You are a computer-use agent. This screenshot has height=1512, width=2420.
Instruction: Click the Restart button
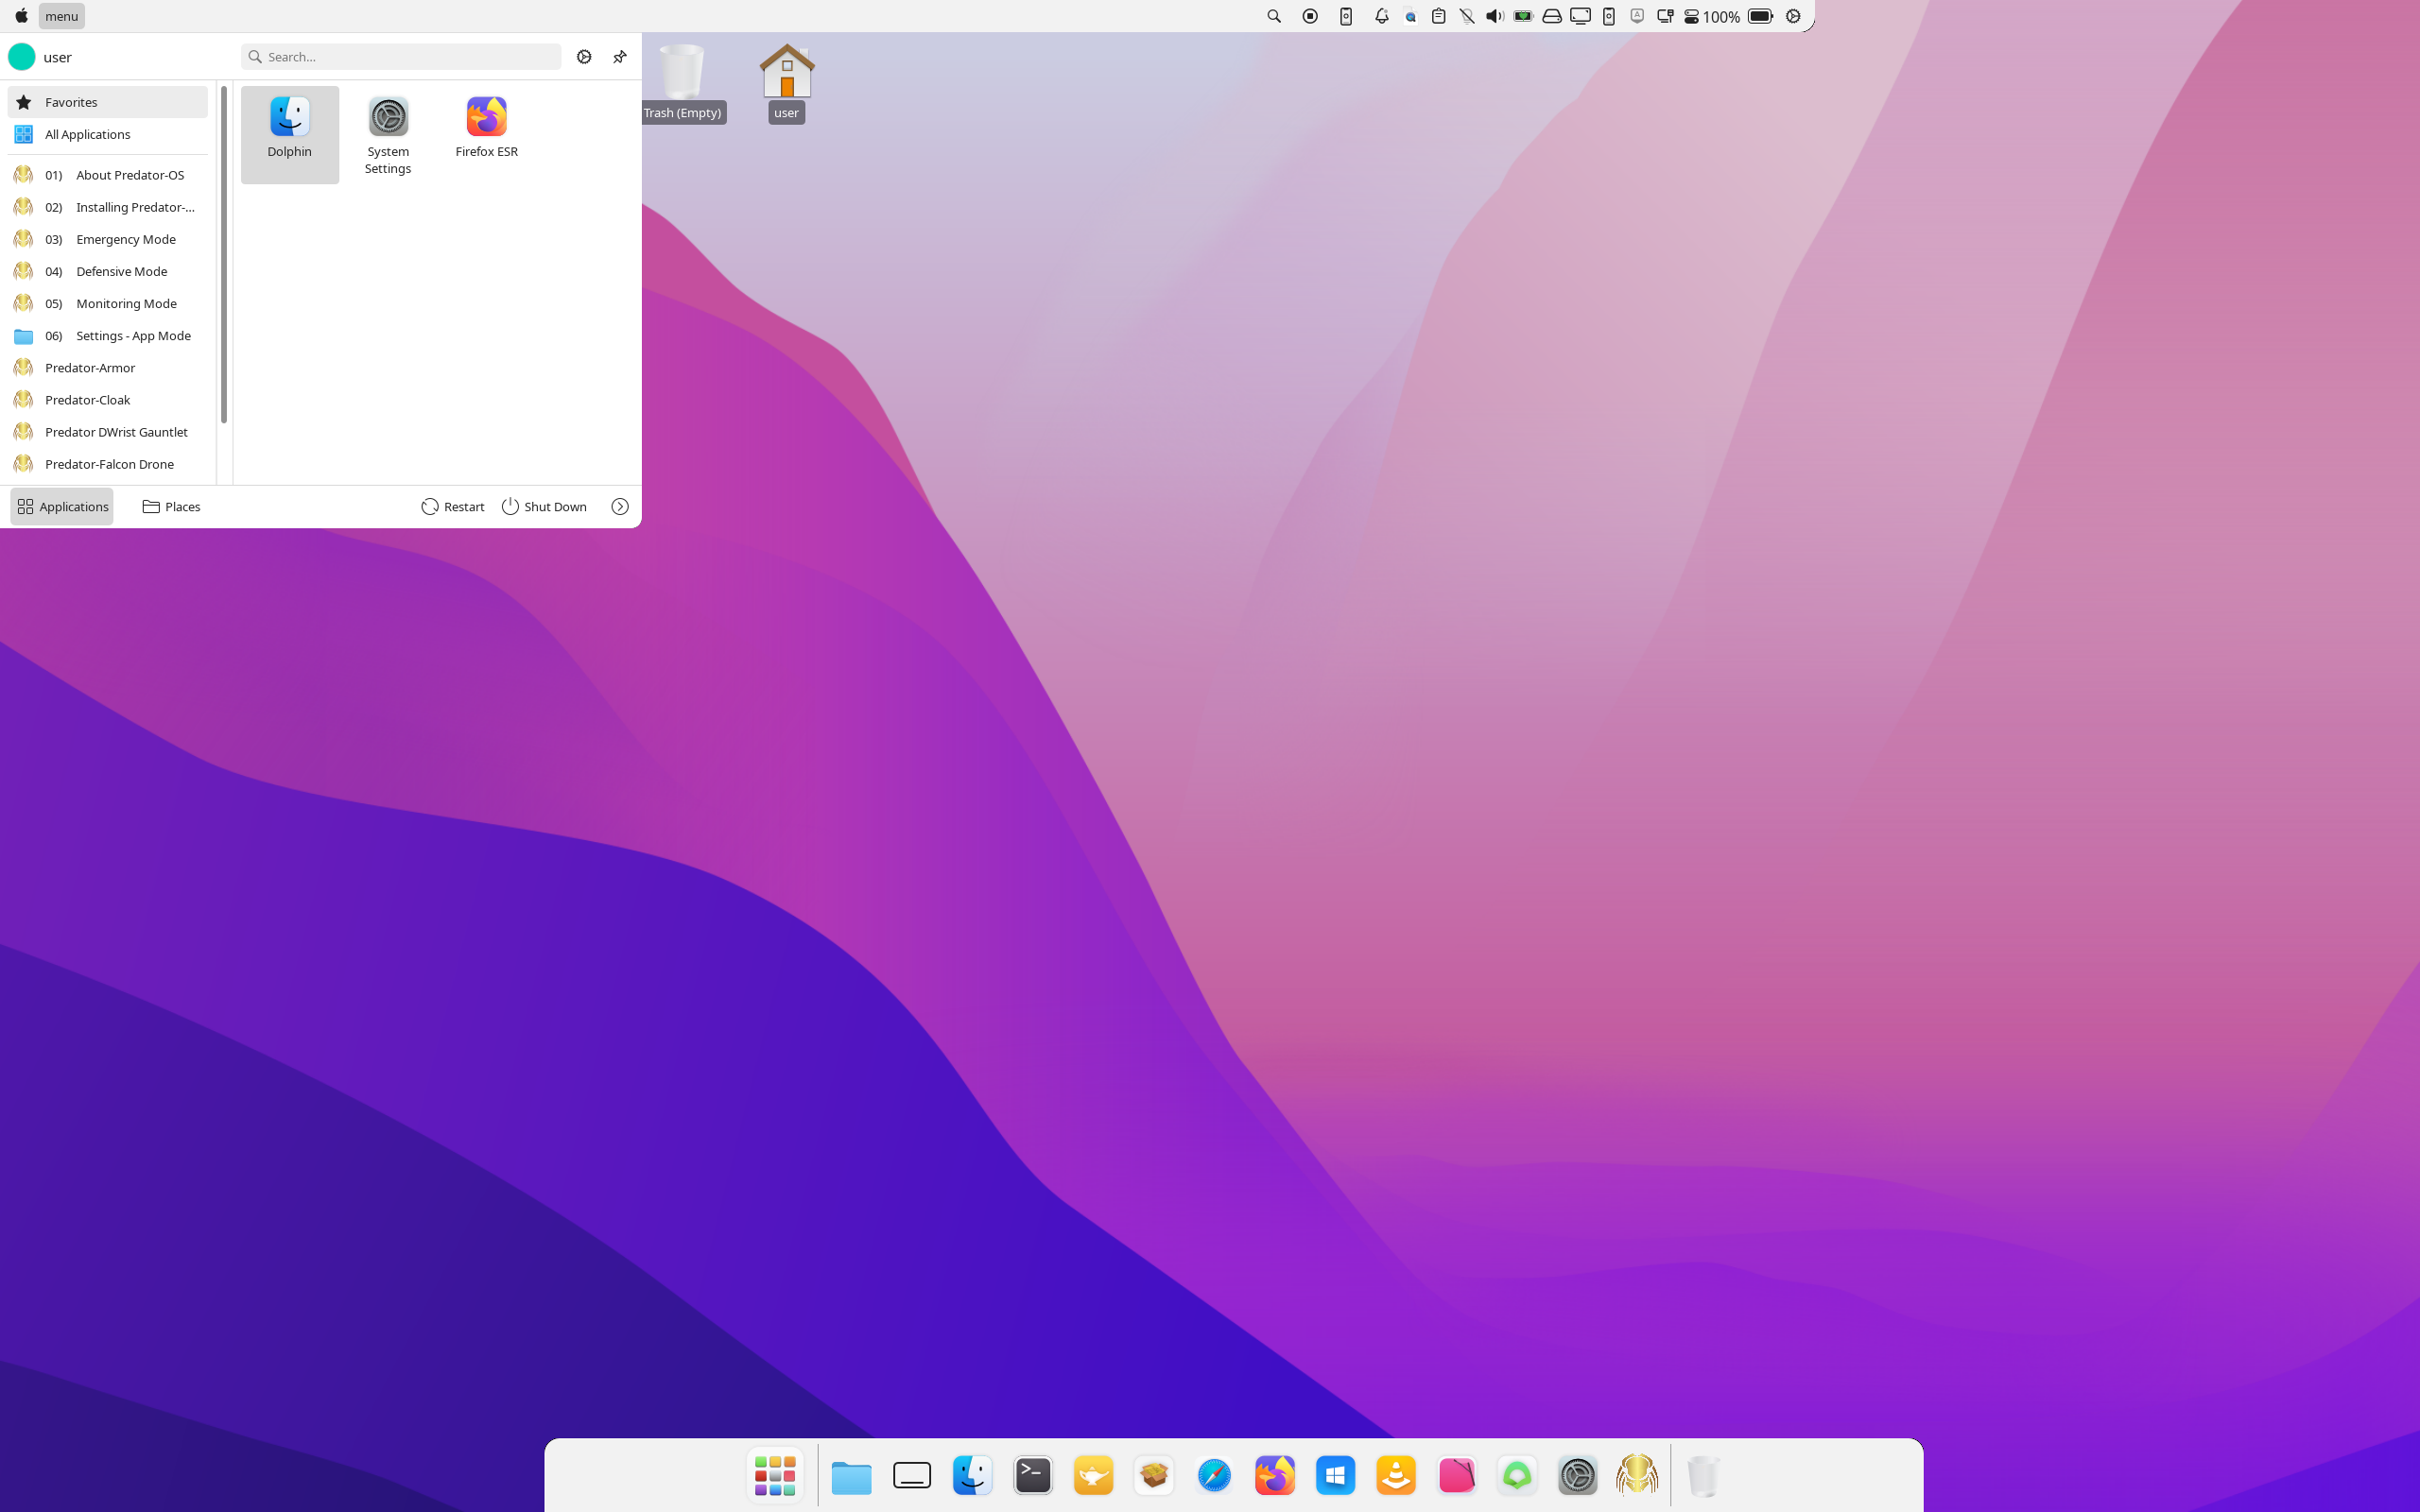pos(453,507)
